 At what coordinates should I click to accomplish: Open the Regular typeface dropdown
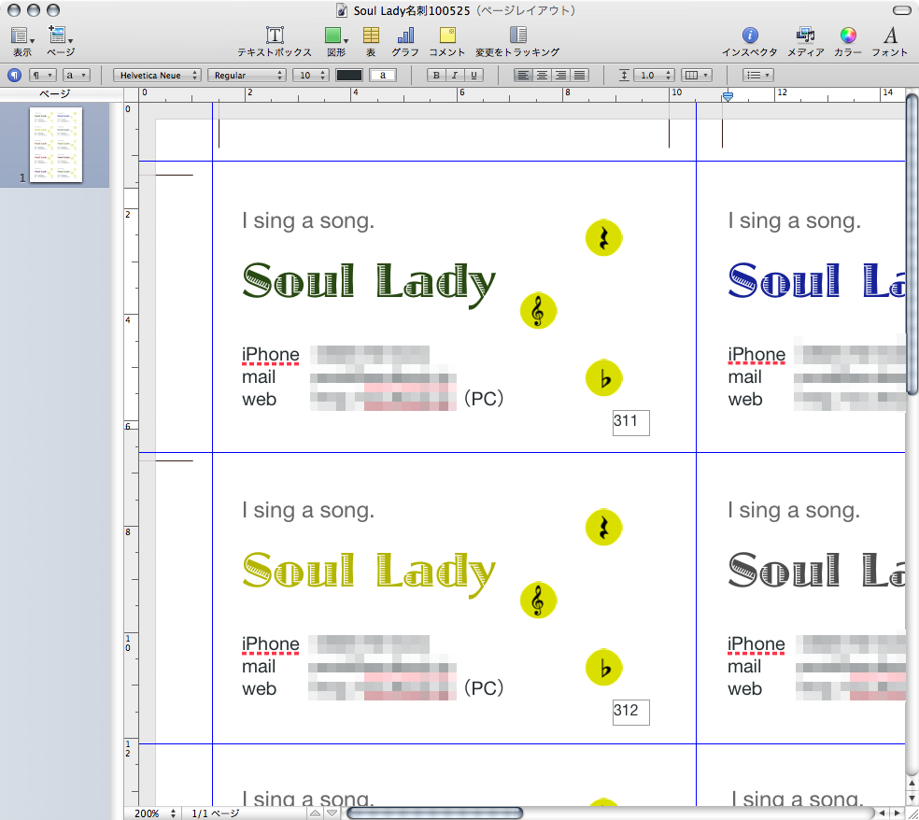247,75
